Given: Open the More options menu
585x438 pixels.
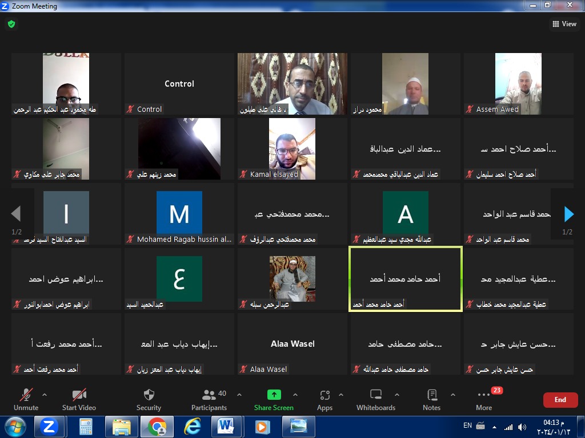Looking at the screenshot, I should (484, 399).
